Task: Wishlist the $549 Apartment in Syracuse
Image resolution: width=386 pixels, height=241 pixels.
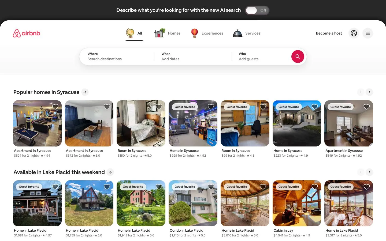Action: coord(367,107)
